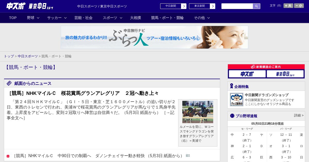The height and width of the screenshot is (162, 309).
Task: Click the 東京中日スポーツ logo in the header
Action: [41, 6]
